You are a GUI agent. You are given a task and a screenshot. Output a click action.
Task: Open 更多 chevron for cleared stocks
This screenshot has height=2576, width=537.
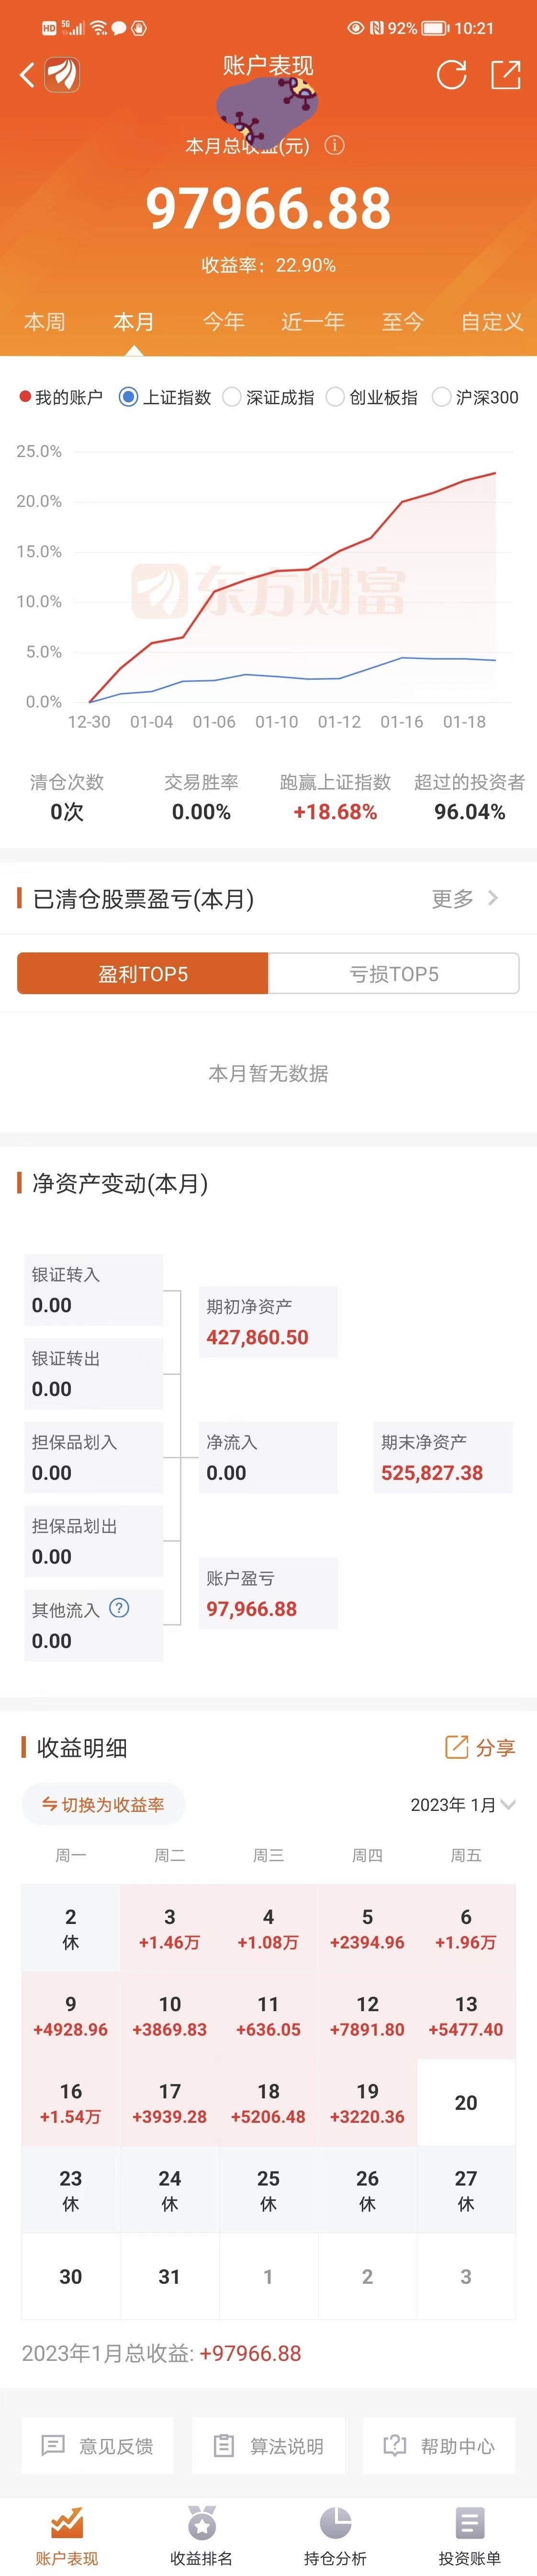(465, 898)
